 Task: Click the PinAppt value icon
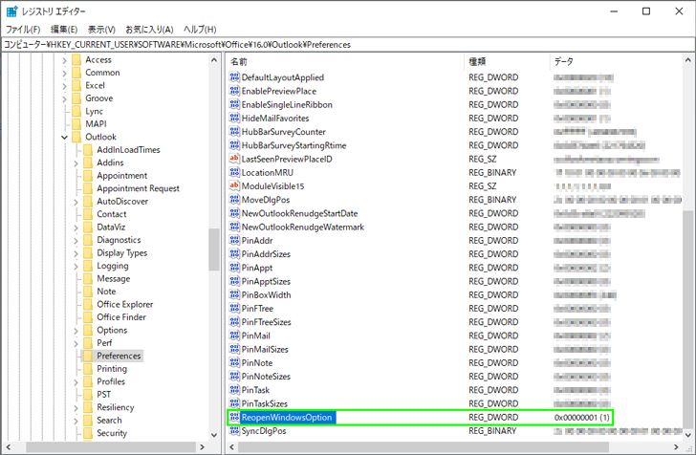tap(234, 268)
